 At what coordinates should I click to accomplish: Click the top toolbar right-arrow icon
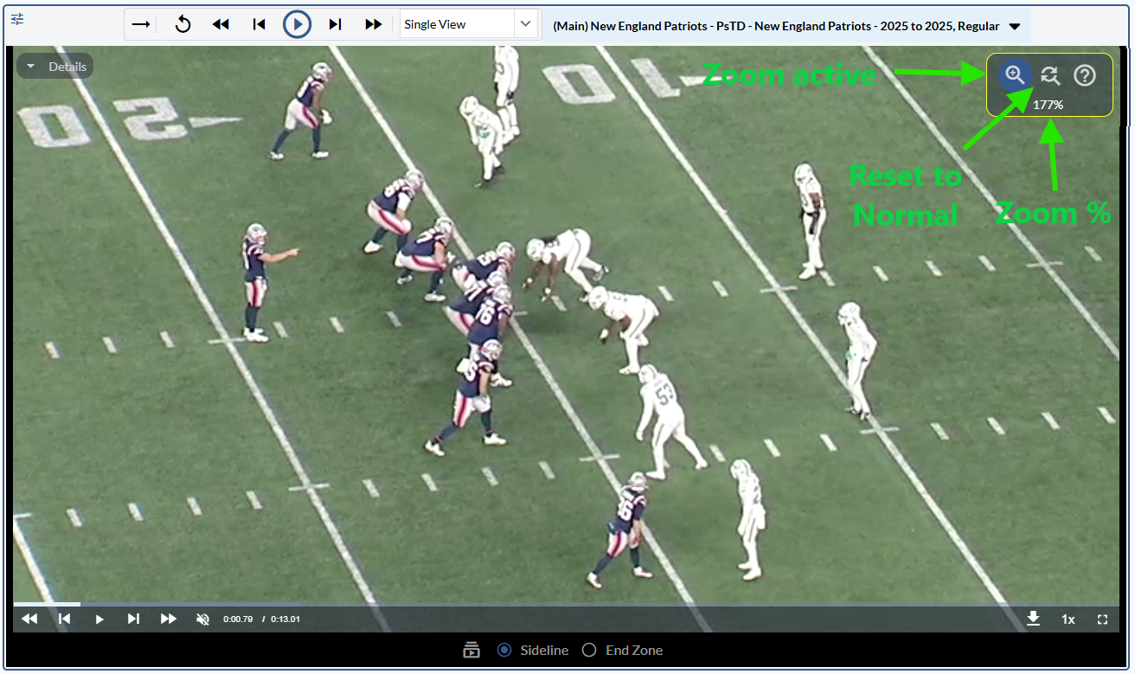(x=141, y=24)
